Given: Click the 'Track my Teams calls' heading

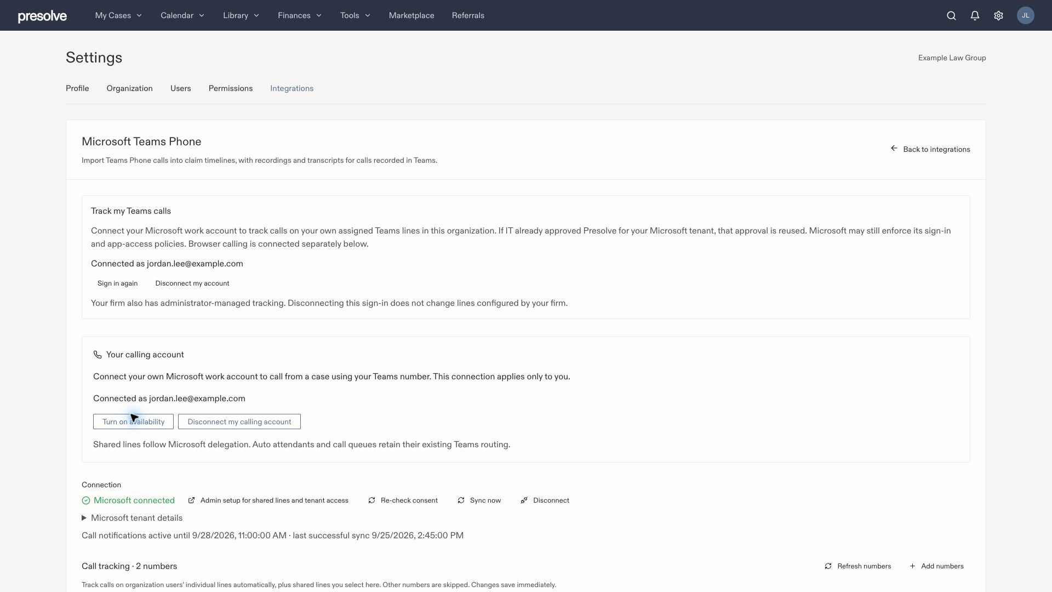Looking at the screenshot, I should coord(131,211).
